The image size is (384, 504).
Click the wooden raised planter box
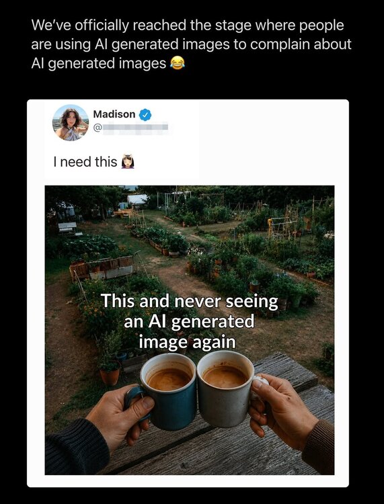(x=102, y=267)
